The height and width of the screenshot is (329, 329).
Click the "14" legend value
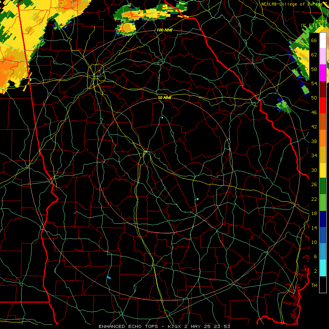pos(314,228)
